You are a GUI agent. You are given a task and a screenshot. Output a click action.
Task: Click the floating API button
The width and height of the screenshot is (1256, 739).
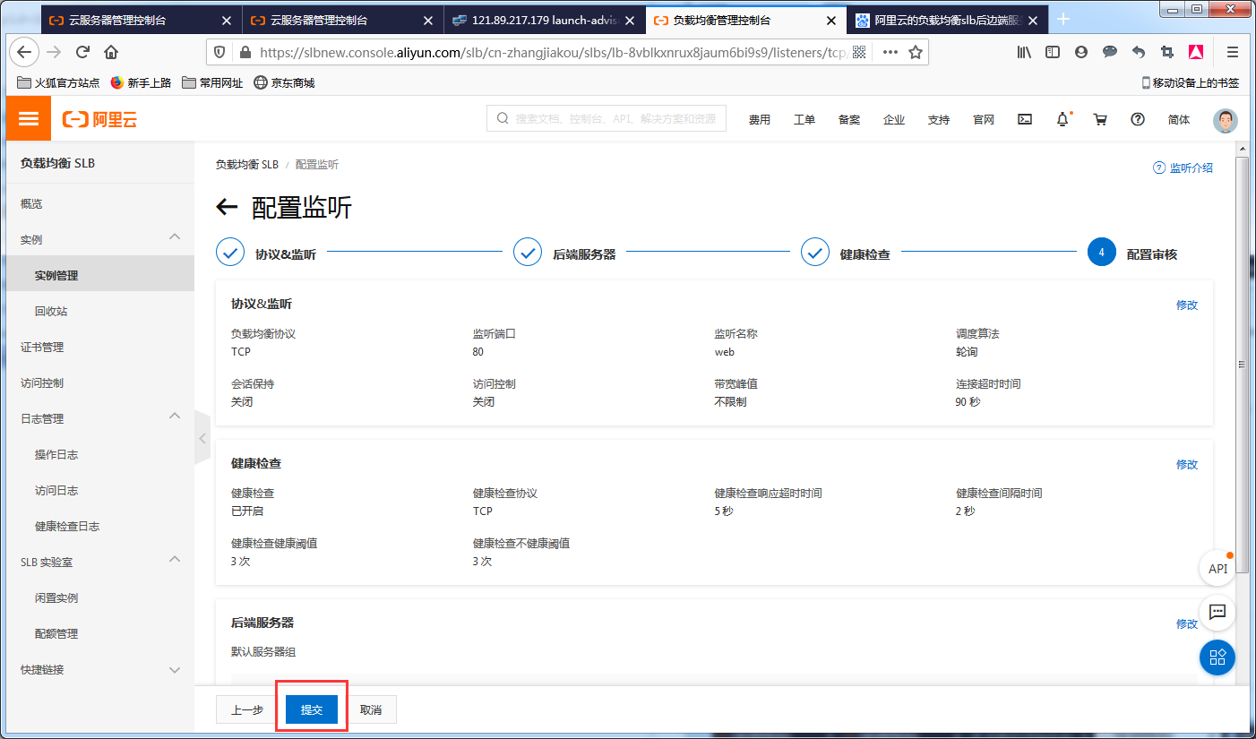point(1217,568)
